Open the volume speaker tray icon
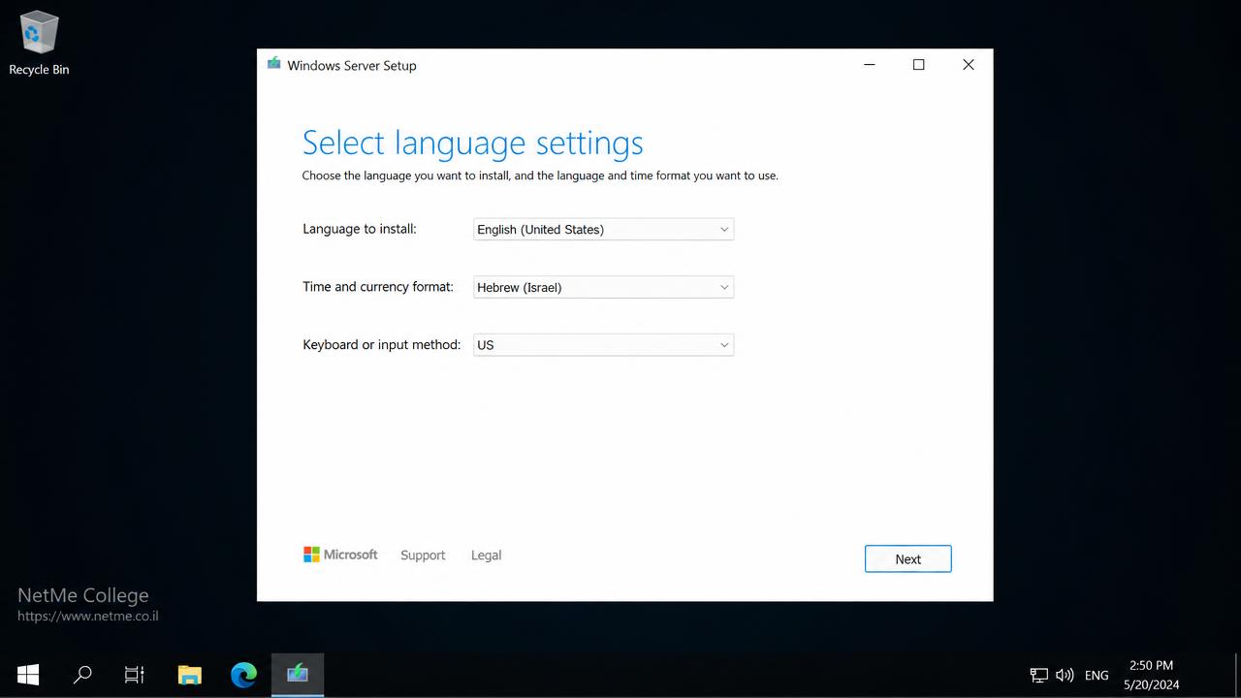Viewport: 1241px width, 698px height. 1065,675
